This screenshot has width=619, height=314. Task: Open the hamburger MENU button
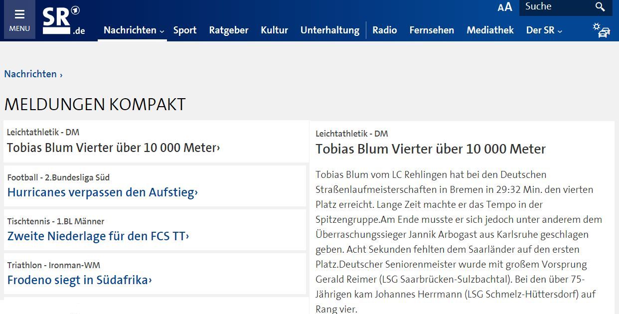[x=19, y=19]
